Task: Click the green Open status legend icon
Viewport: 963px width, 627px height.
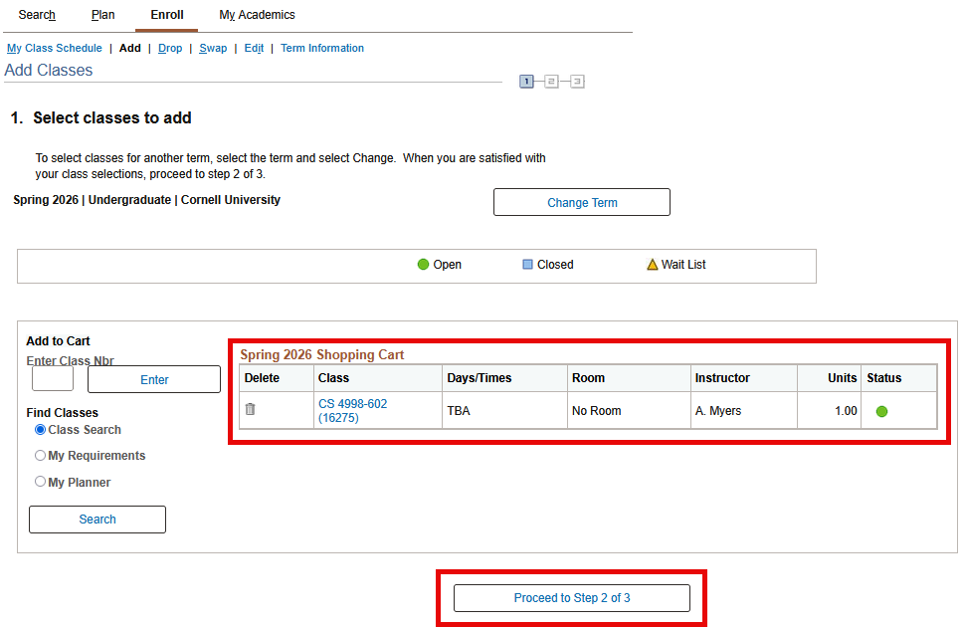Action: pyautogui.click(x=422, y=264)
